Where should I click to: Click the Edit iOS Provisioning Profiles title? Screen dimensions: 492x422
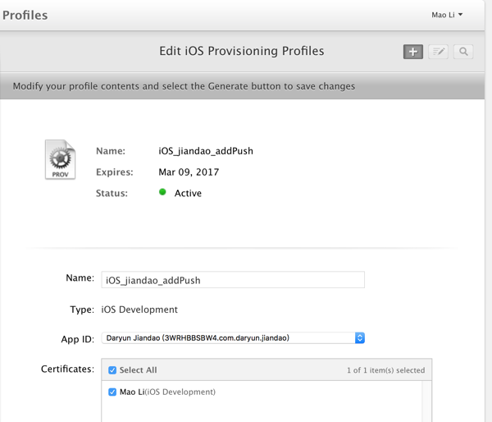click(241, 51)
